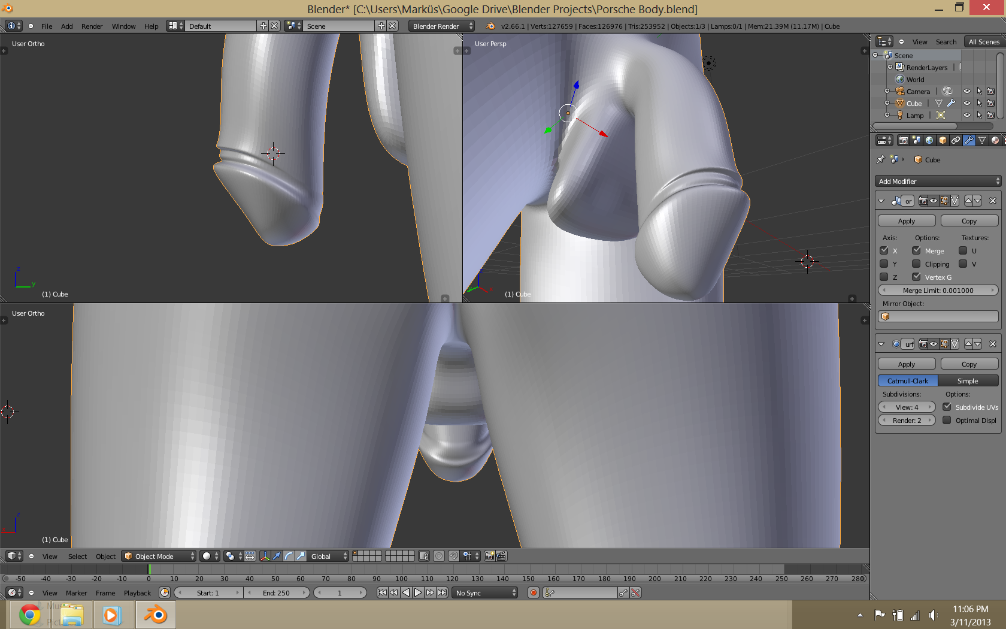Viewport: 1006px width, 629px height.
Task: Select the rotate manipulator icon in 3D header
Action: [x=289, y=557]
